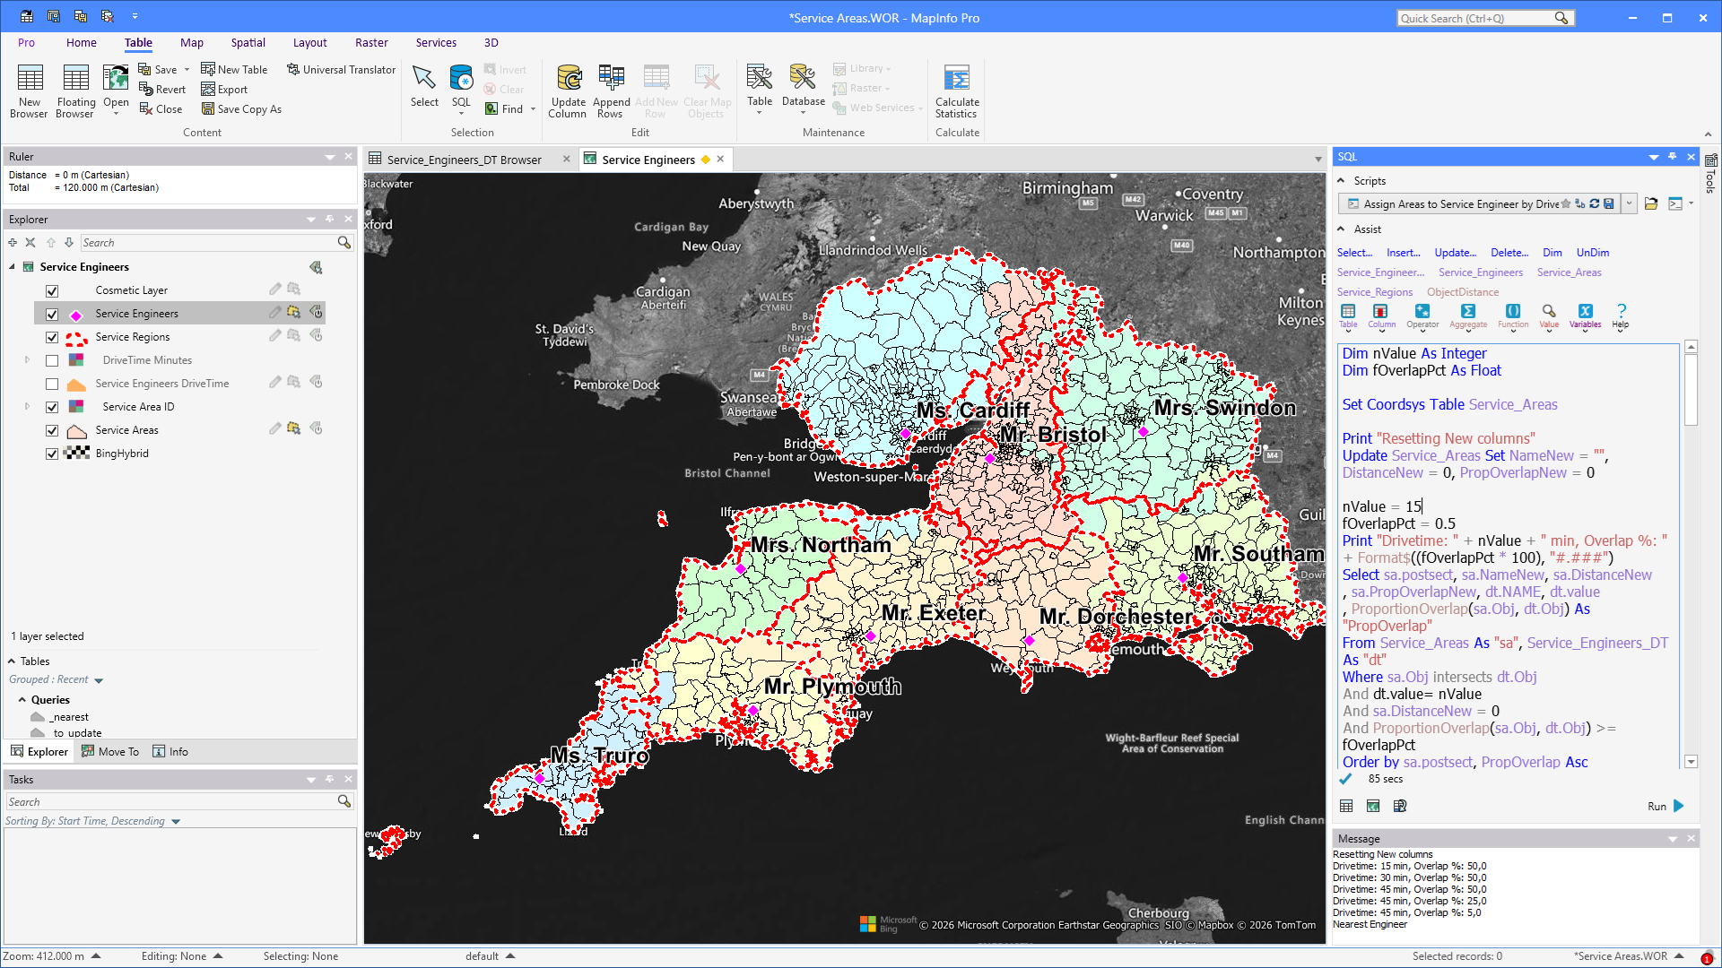Launch the Universal Translator tool

(341, 70)
